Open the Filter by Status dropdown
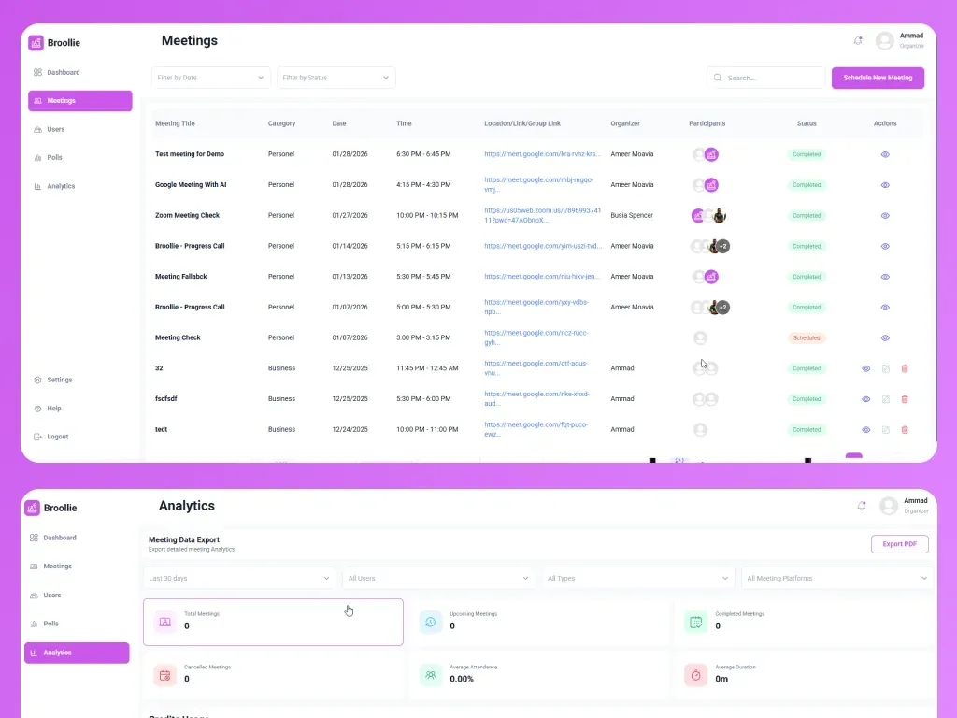Image resolution: width=957 pixels, height=718 pixels. pos(336,78)
